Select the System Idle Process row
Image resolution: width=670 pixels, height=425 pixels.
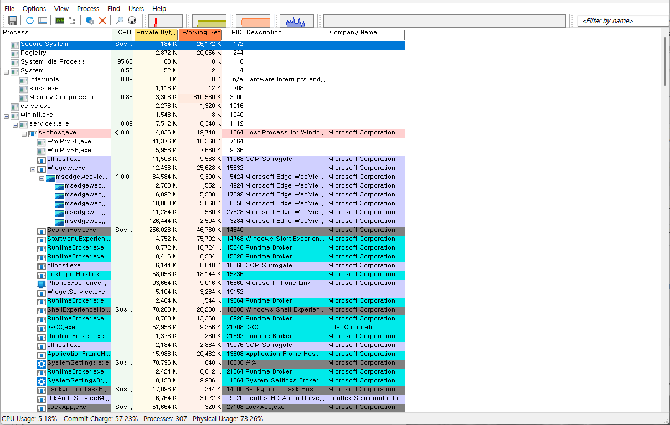pyautogui.click(x=203, y=62)
